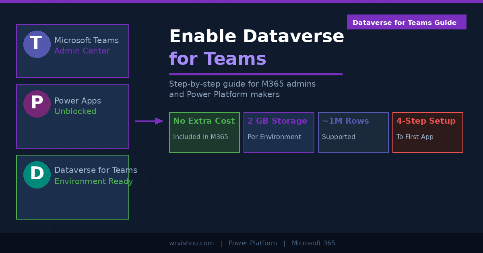
Task: Select the Dataverse for Teams Guide badge
Action: coord(407,22)
